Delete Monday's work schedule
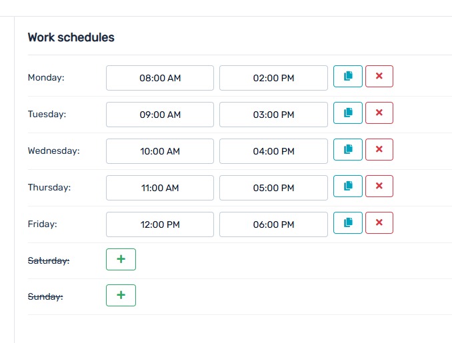Viewport: 452px width, 343px height. [x=379, y=77]
